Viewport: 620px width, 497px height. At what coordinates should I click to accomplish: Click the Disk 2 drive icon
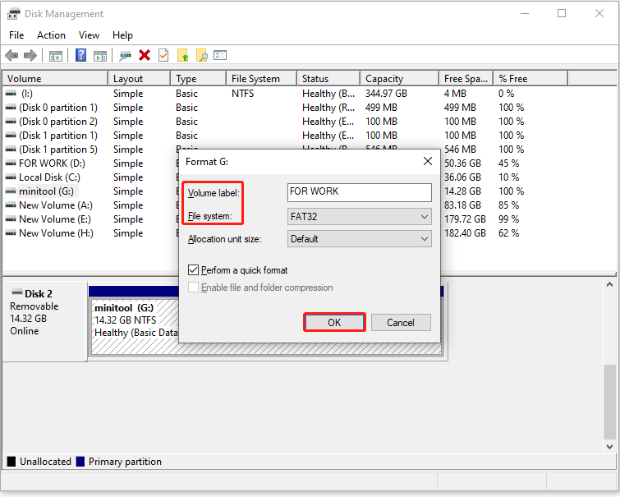click(x=17, y=292)
